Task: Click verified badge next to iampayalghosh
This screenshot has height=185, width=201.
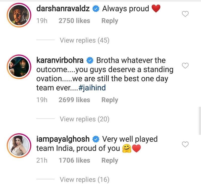Action: (96, 139)
